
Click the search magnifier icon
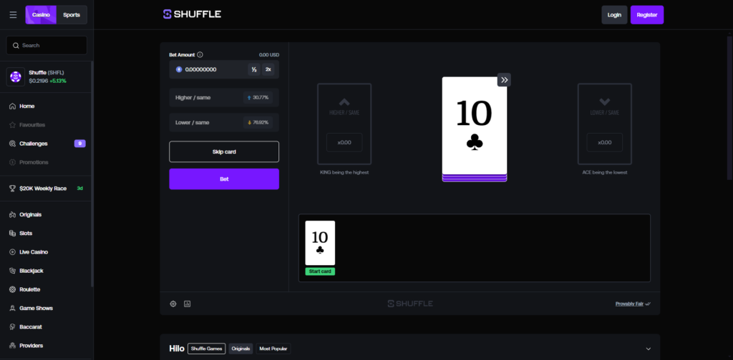point(16,45)
